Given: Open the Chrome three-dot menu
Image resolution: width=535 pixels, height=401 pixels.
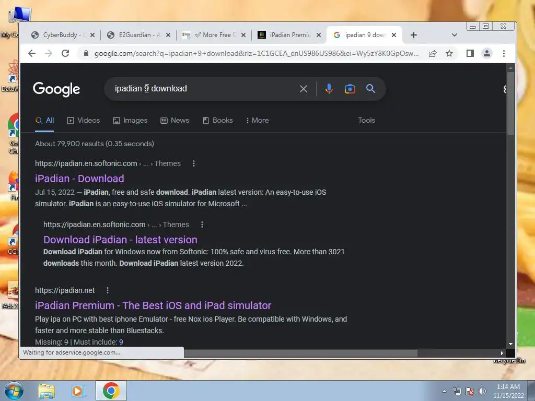Looking at the screenshot, I should (504, 54).
